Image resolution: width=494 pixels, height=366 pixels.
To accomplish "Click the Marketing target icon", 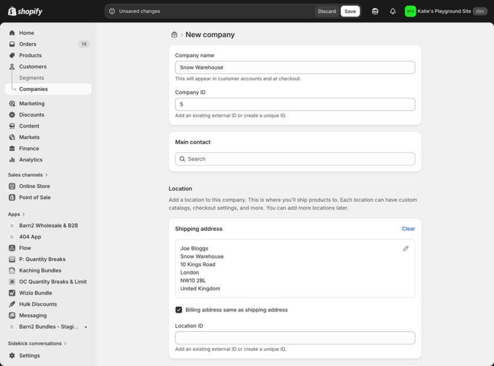I will [12, 104].
